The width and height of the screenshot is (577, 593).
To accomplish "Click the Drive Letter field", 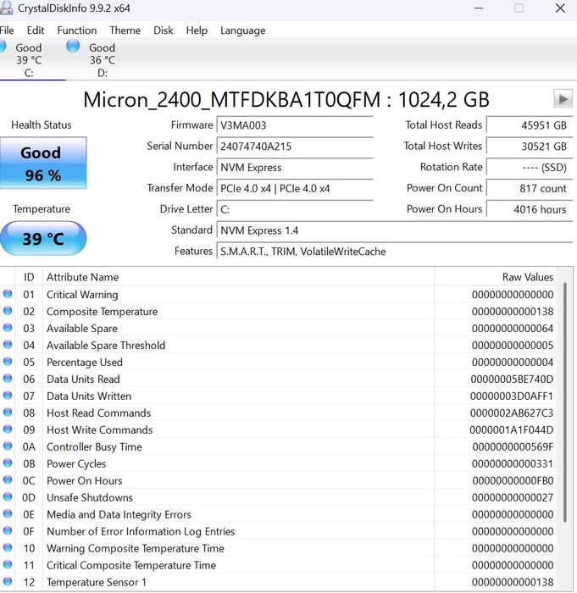I will (x=295, y=209).
